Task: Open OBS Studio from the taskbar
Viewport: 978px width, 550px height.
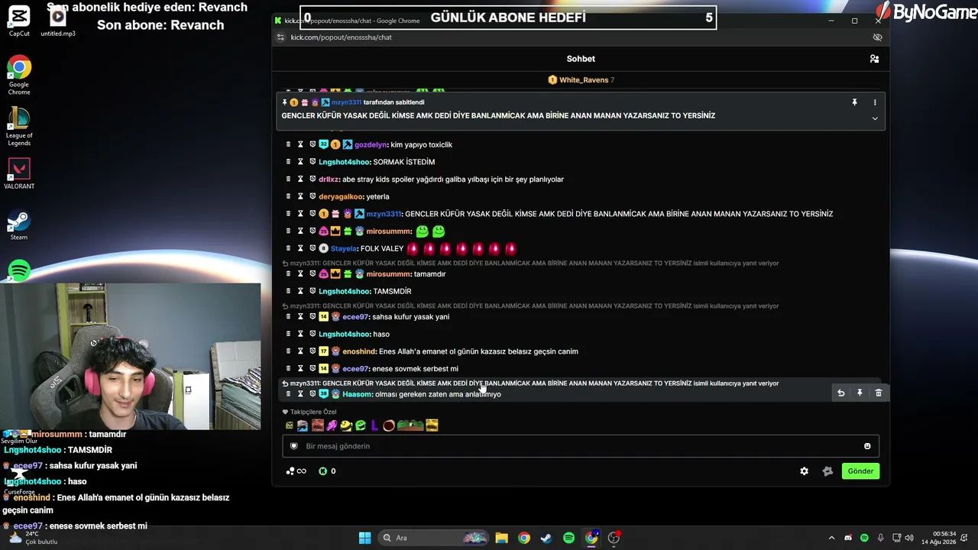Action: point(614,538)
